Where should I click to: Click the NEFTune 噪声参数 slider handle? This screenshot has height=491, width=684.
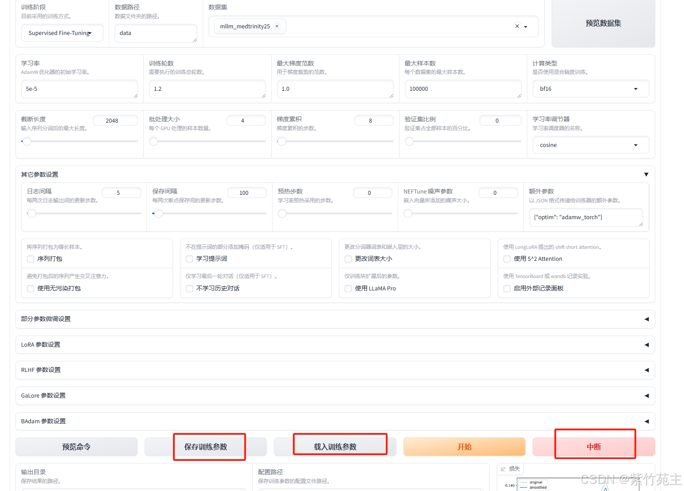(408, 213)
